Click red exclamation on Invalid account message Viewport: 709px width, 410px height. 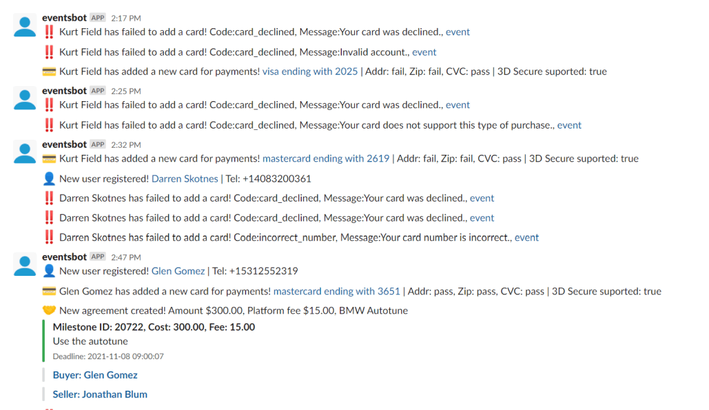coord(49,52)
